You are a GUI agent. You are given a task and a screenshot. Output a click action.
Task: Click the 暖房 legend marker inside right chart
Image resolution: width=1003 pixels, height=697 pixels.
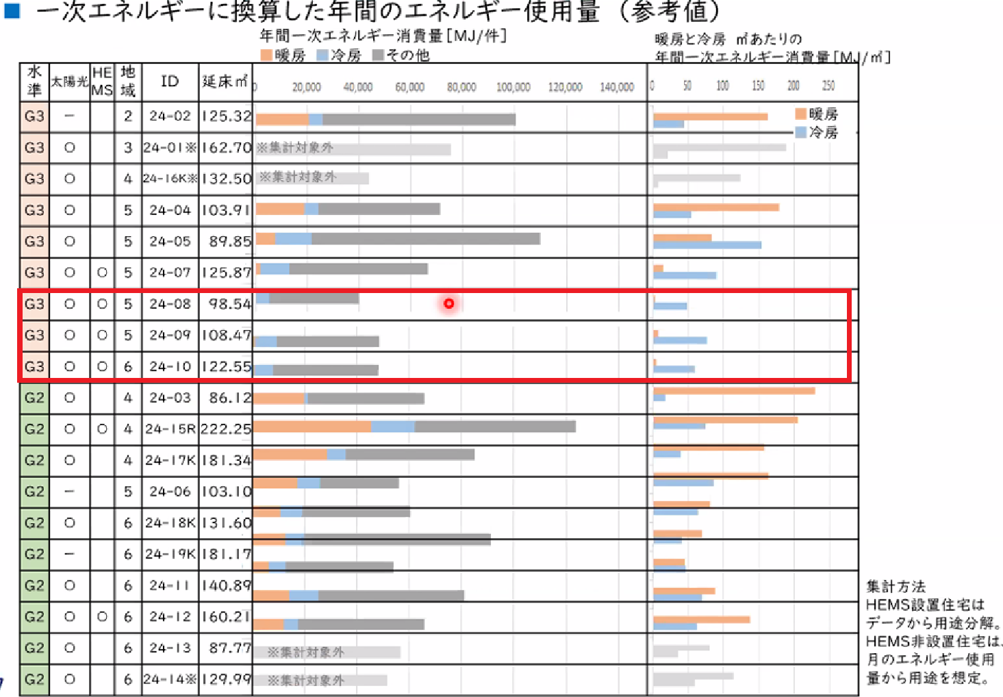click(800, 114)
